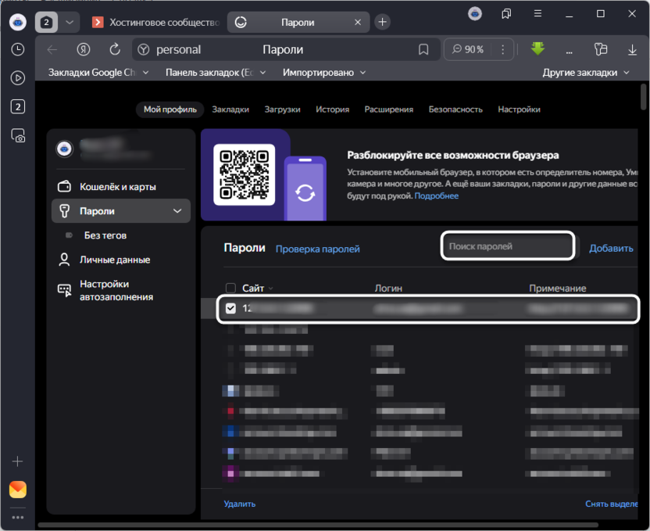Bookmark this page with the bookmark icon

coord(423,49)
